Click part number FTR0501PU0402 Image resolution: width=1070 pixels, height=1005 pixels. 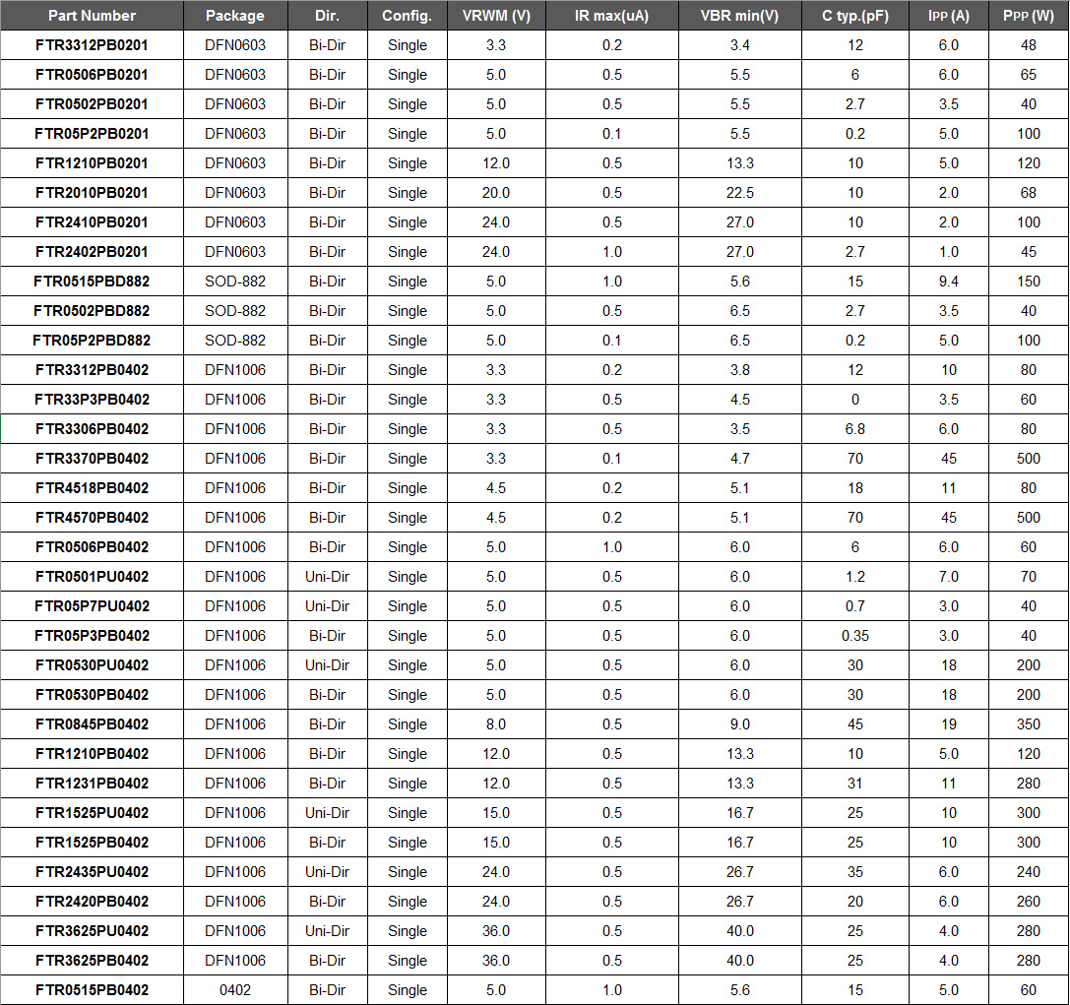92,577
